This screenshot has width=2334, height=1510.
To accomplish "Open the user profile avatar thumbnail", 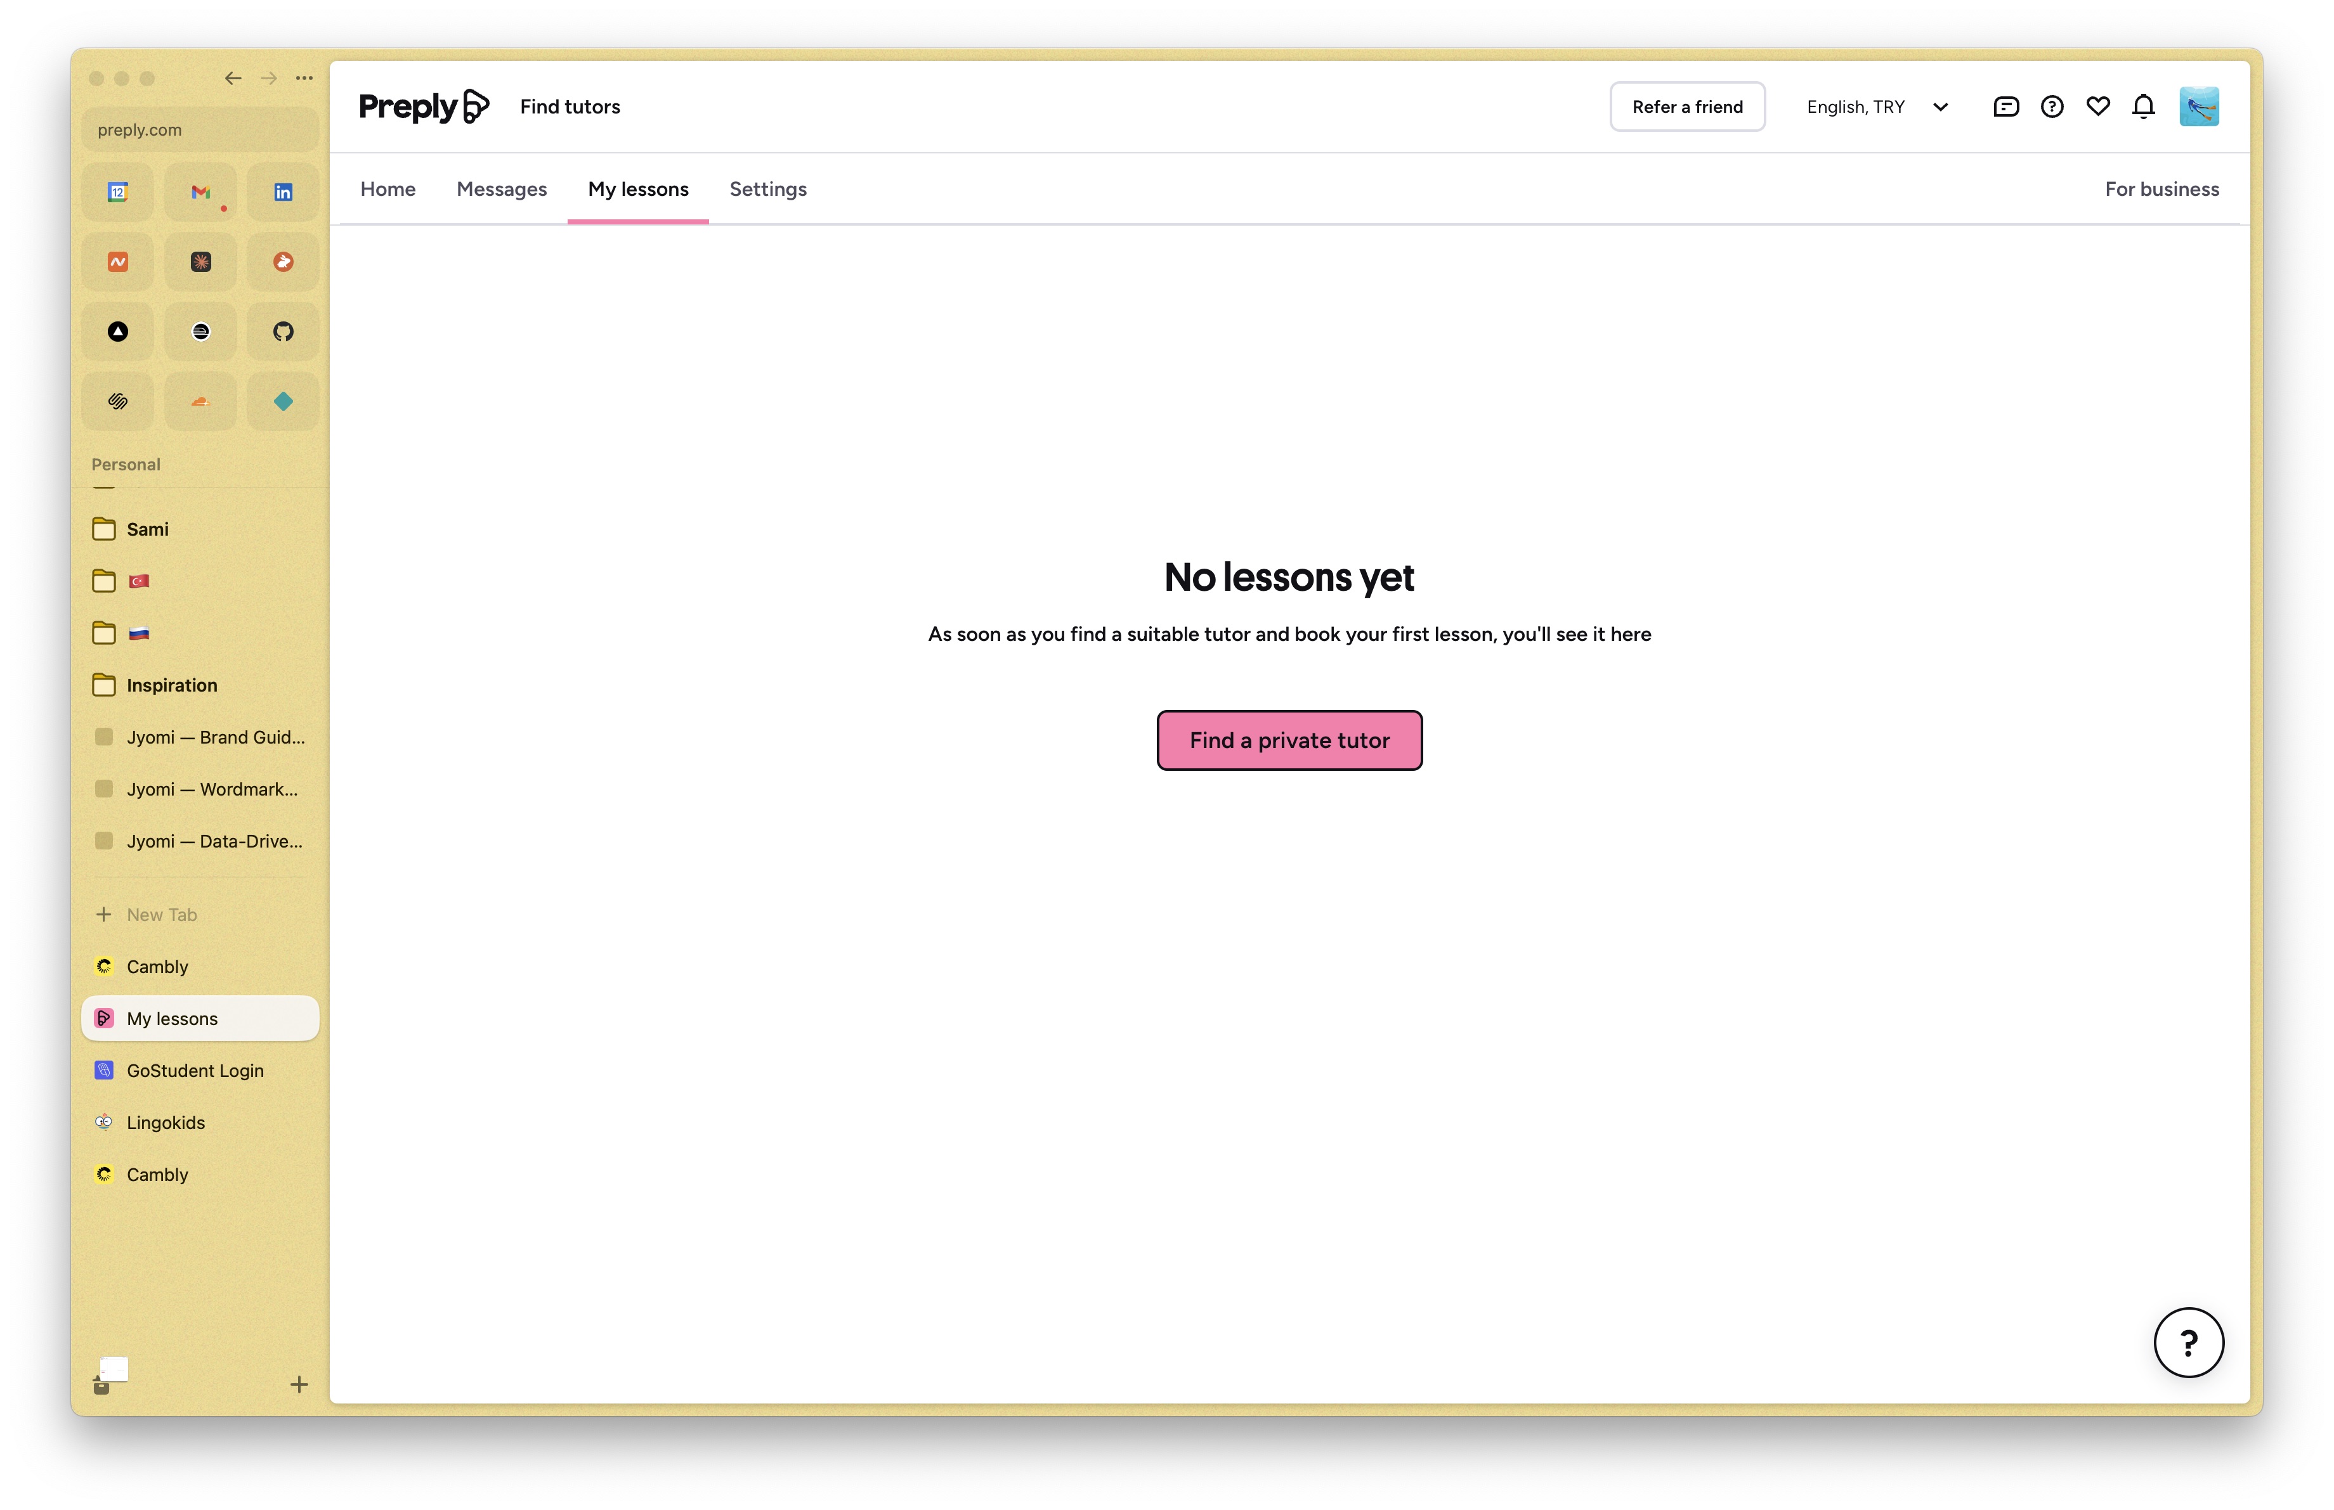I will [x=2199, y=106].
